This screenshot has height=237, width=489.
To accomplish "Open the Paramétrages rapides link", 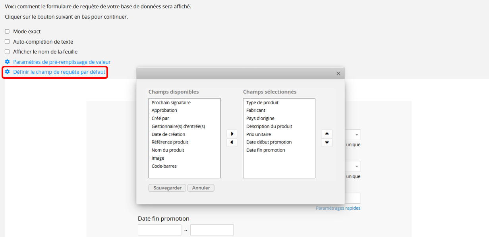I will click(x=338, y=208).
